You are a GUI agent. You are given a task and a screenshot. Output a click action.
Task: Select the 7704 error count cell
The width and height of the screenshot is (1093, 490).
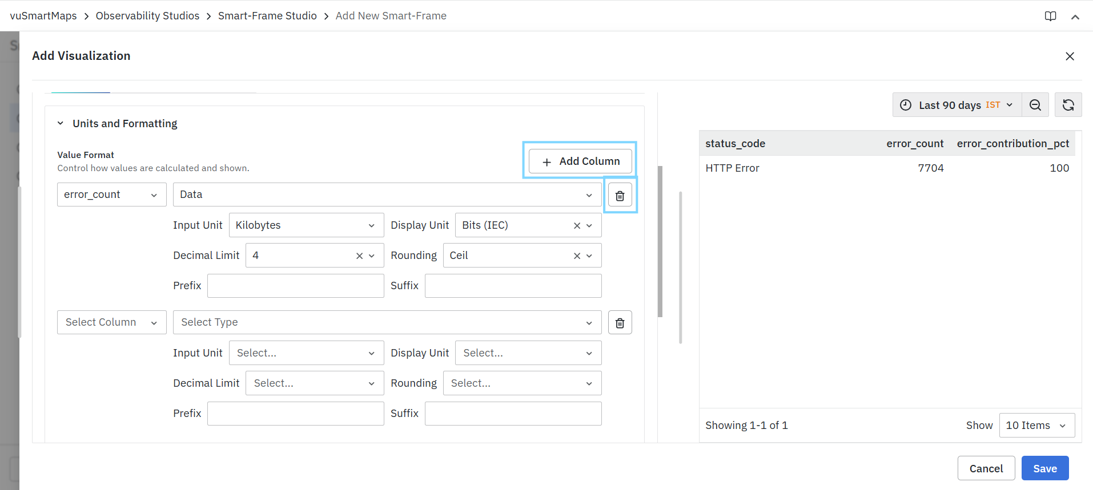(x=931, y=168)
